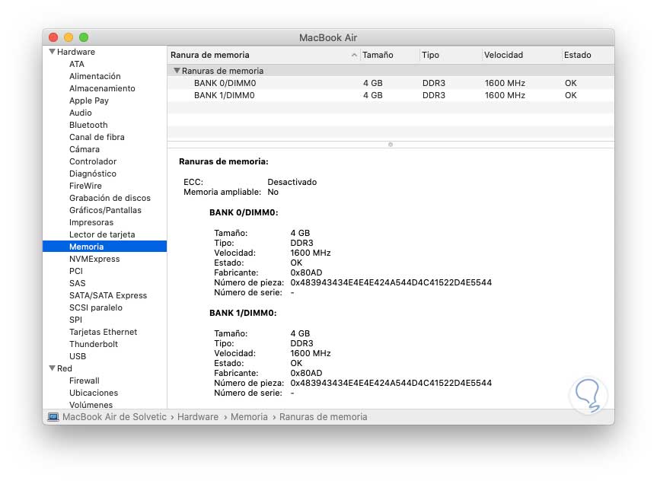The width and height of the screenshot is (657, 481).
Task: Collapse the Red section triangle
Action: pos(52,368)
